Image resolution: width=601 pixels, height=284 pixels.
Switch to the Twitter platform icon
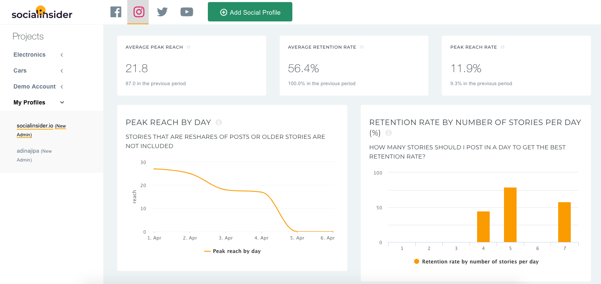coord(162,12)
